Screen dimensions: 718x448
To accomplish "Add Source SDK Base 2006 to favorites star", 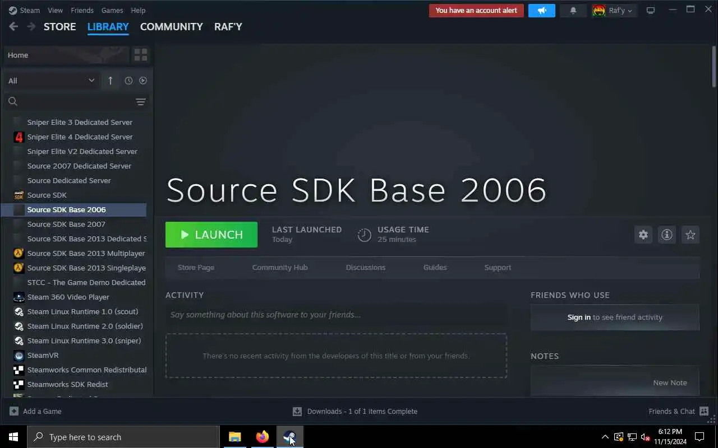I will (691, 235).
